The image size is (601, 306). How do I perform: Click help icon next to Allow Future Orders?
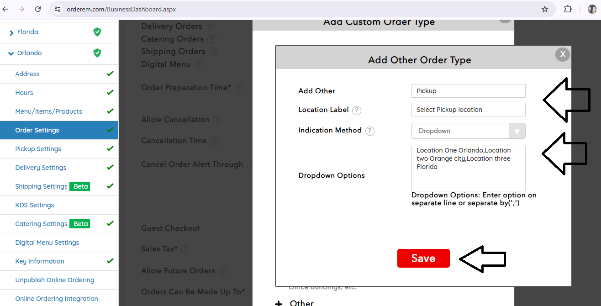coord(222,271)
